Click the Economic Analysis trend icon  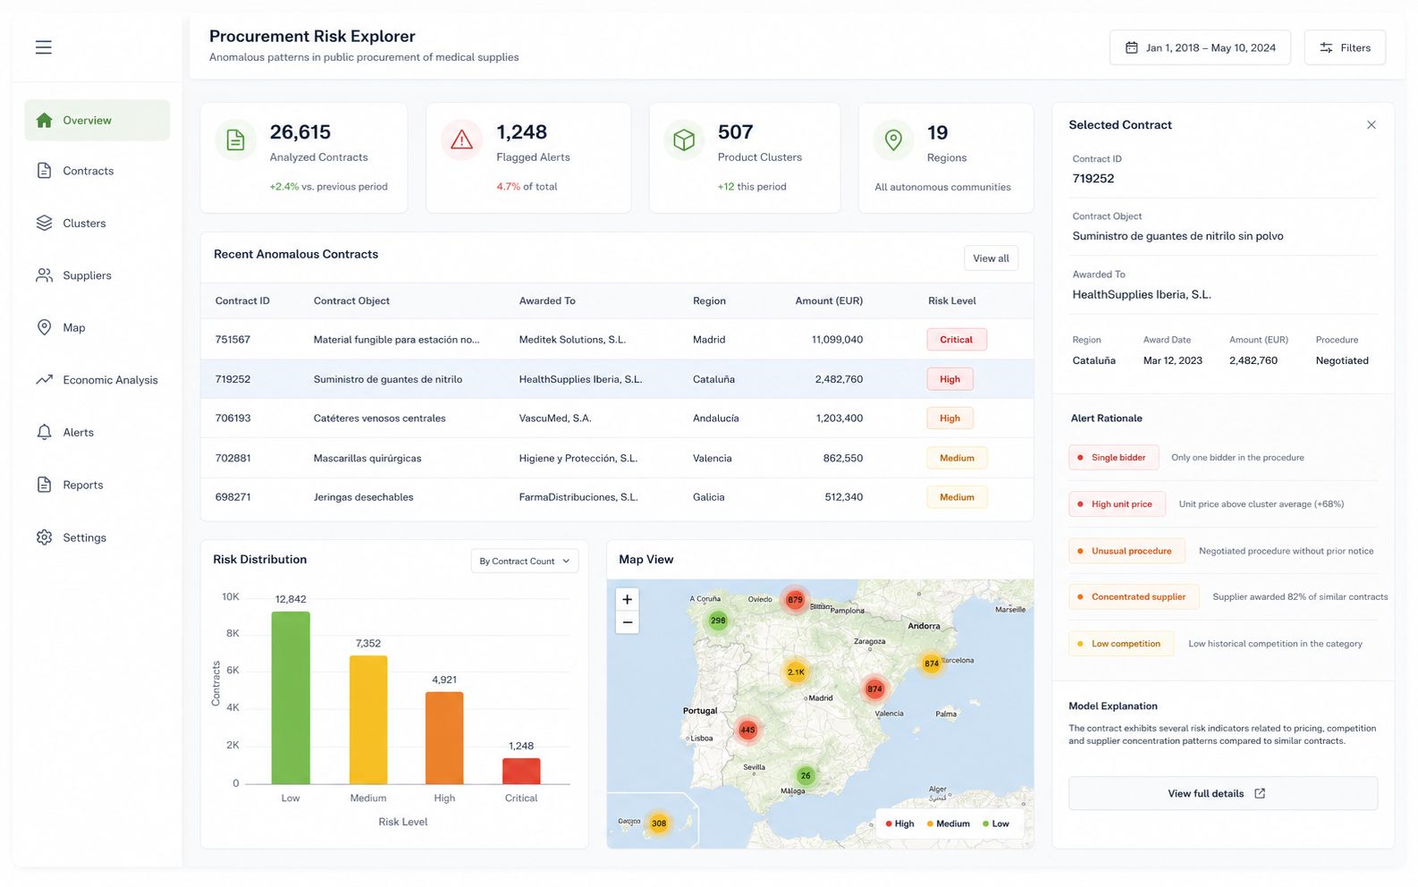[x=44, y=380]
